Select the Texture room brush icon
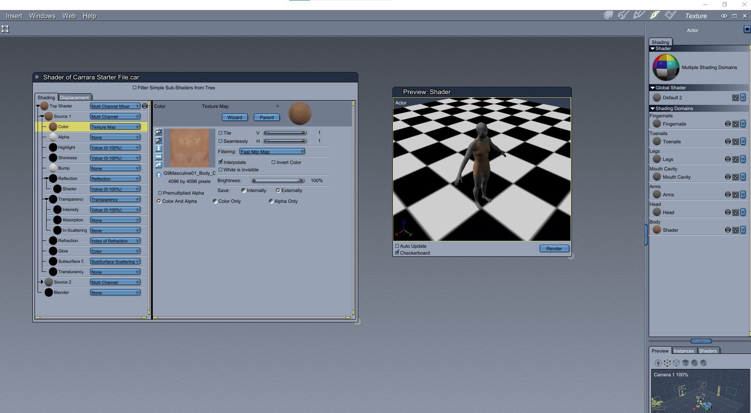 point(654,16)
